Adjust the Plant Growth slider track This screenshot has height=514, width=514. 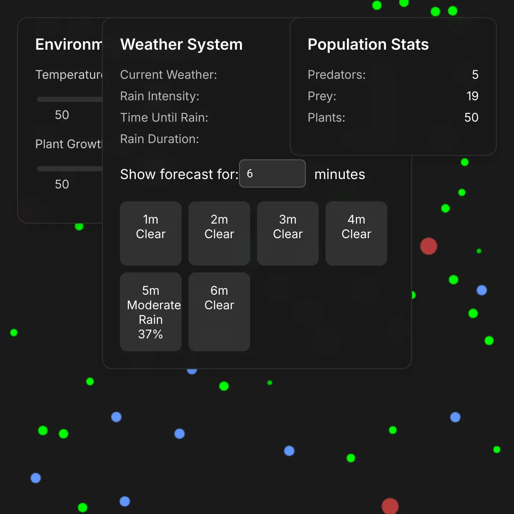click(69, 169)
